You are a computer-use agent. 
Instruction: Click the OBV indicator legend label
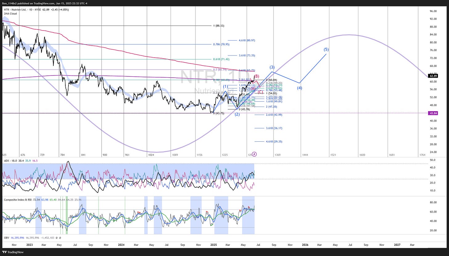(6, 238)
